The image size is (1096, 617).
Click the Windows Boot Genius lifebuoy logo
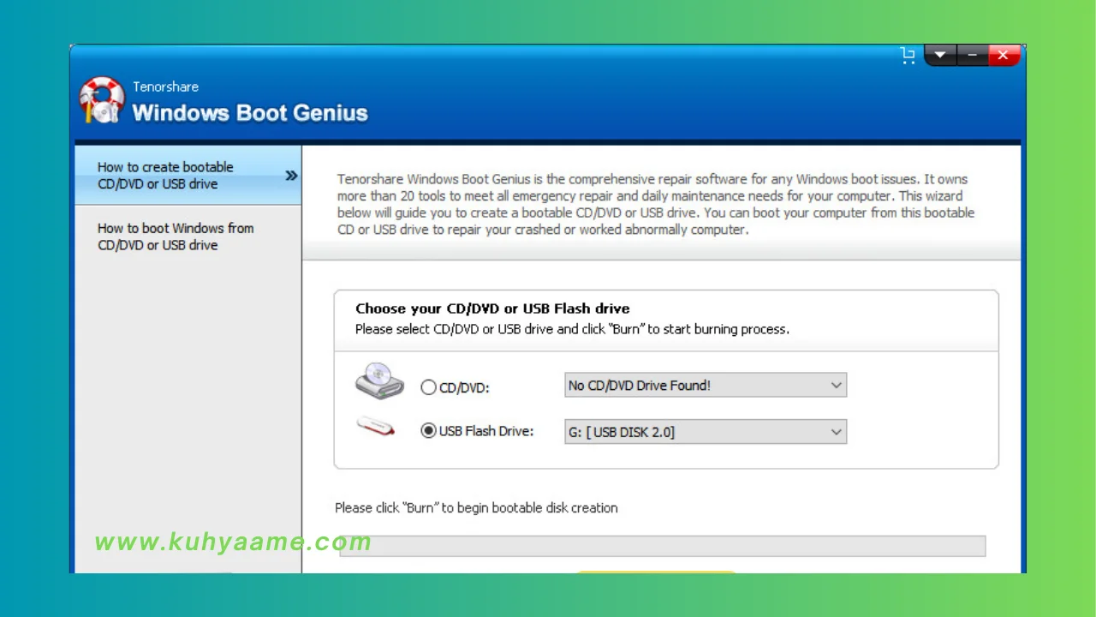102,100
